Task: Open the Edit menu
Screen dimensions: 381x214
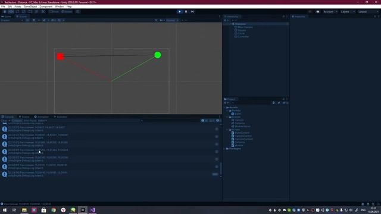Action: pyautogui.click(x=10, y=7)
